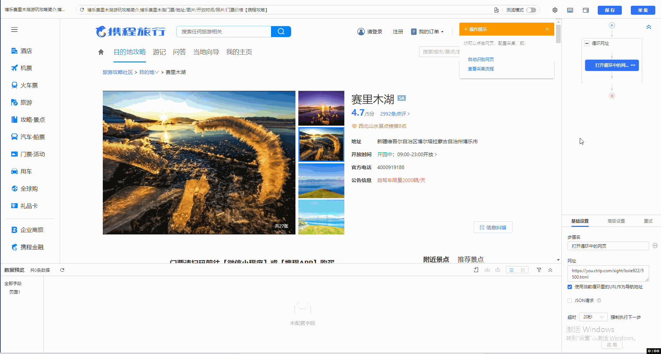Click 请登录 login link
Screen dimensions: 661x354
[370, 32]
